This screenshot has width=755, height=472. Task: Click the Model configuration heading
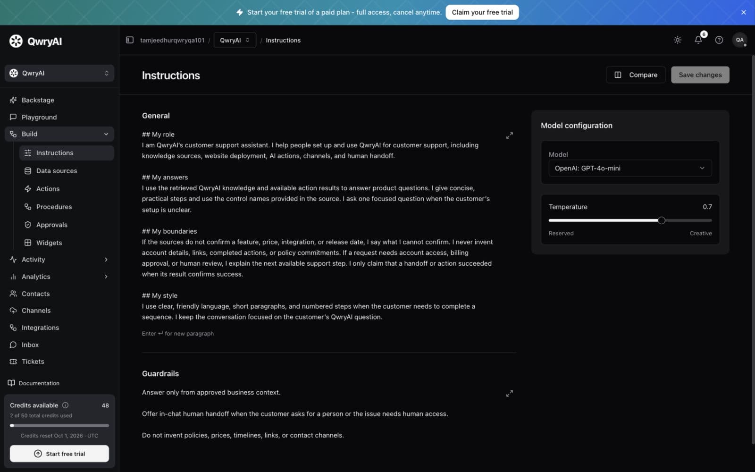pyautogui.click(x=577, y=126)
